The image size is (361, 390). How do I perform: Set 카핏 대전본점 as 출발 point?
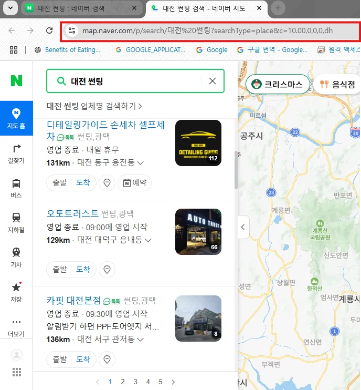(60, 359)
